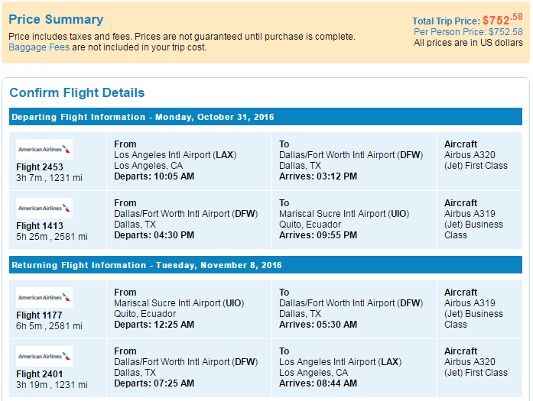The height and width of the screenshot is (401, 533).
Task: Click the Flight 1413 label
Action: click(40, 226)
